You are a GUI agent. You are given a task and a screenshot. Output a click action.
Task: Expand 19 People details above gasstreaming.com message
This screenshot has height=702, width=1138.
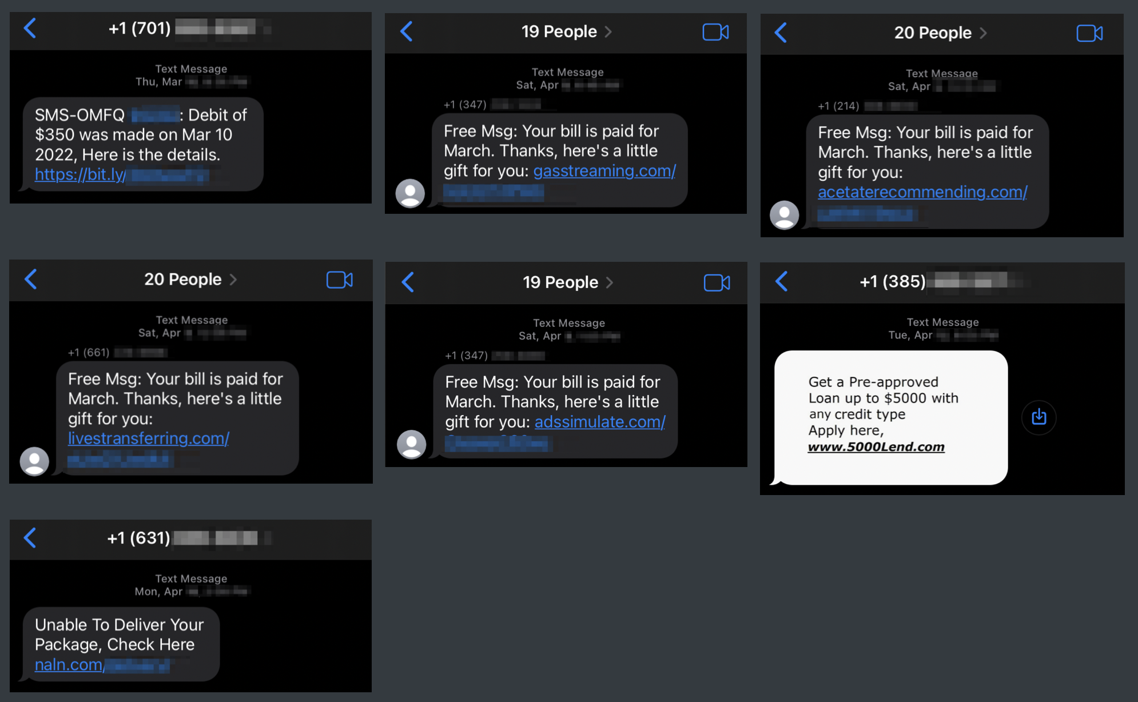coord(566,32)
